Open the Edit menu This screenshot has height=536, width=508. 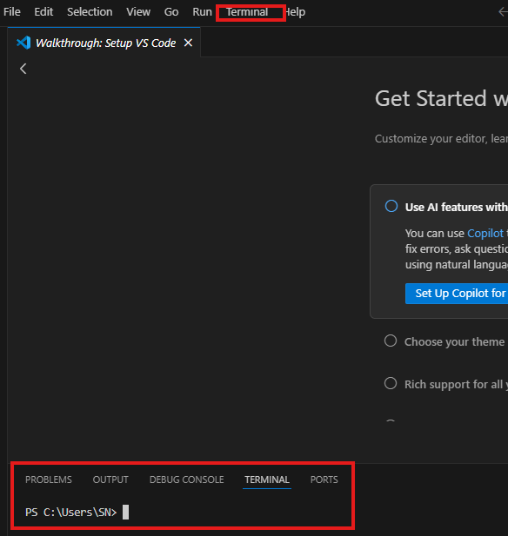(43, 12)
